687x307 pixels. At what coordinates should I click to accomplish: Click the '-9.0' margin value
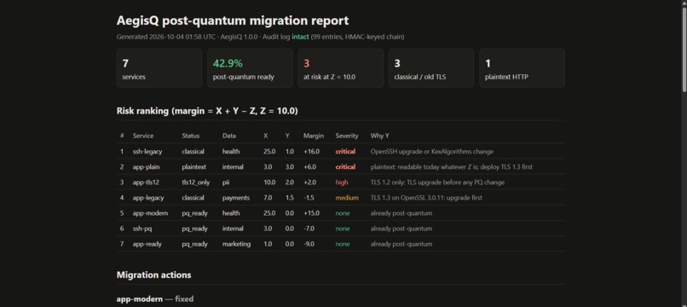pyautogui.click(x=309, y=244)
